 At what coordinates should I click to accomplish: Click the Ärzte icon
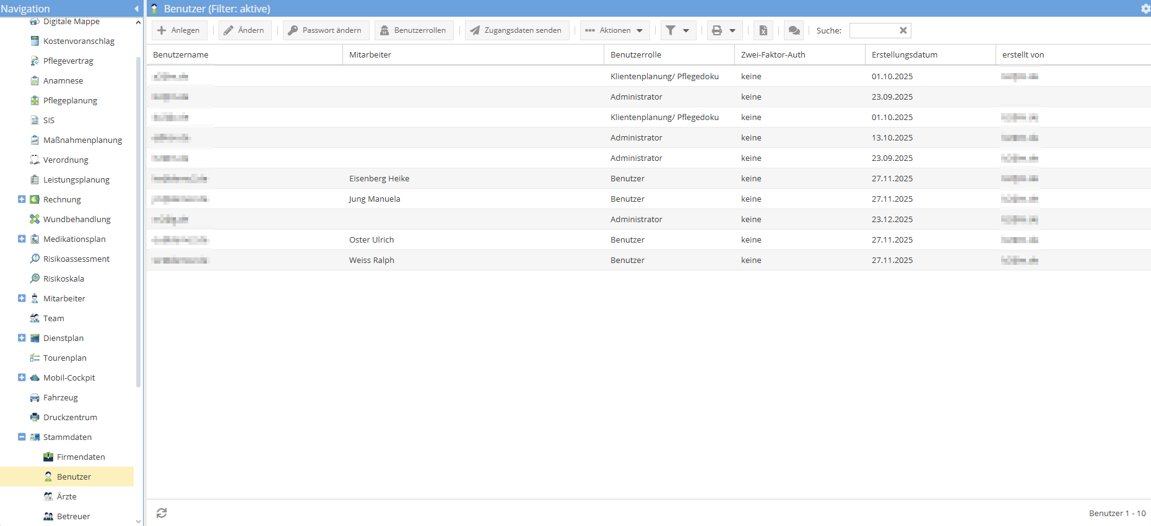48,496
